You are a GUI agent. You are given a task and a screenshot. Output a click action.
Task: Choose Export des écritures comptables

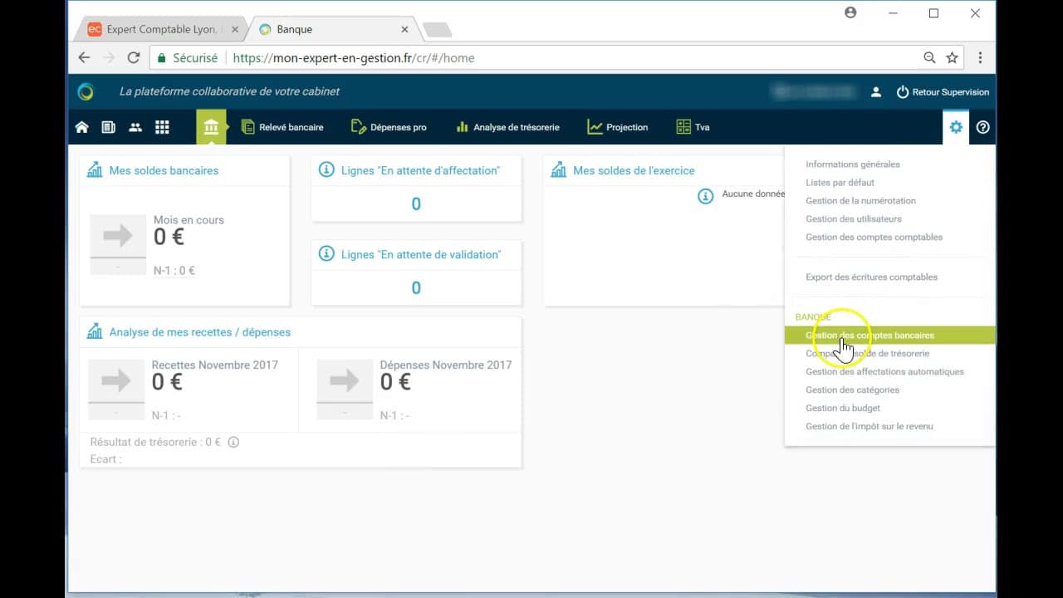coord(872,277)
